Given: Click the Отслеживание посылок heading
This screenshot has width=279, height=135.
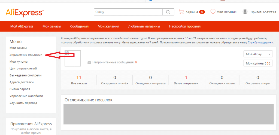Looking at the screenshot, I should point(89,100).
